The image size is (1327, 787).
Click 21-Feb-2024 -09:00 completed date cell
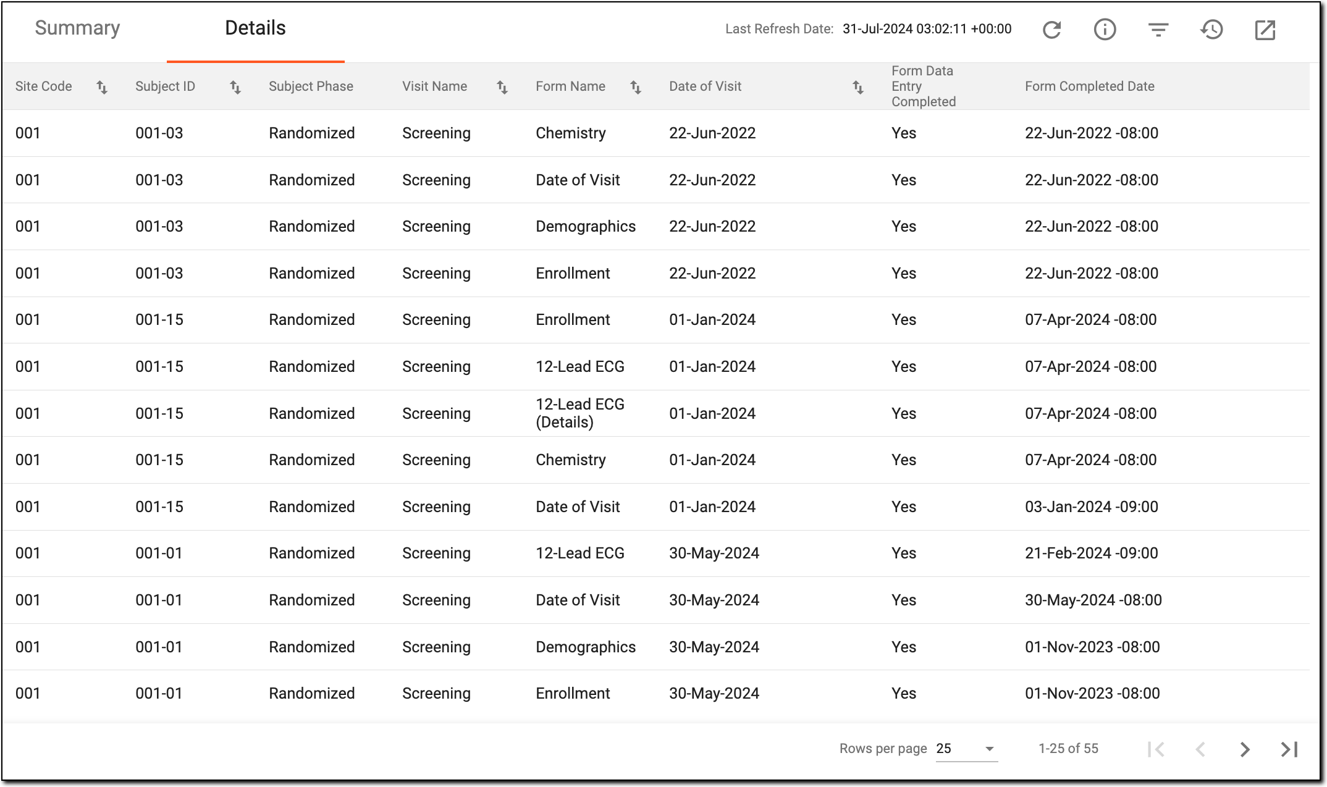click(1092, 553)
